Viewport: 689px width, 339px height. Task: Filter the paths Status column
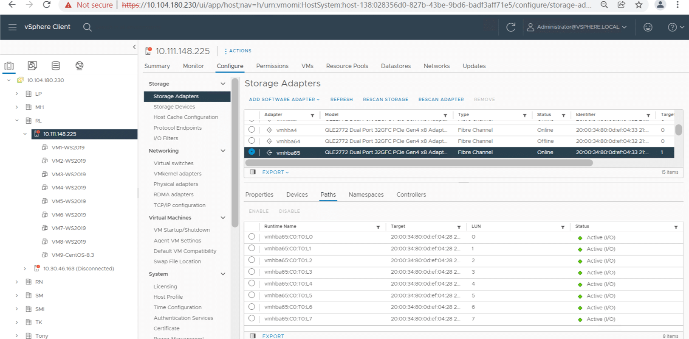[x=676, y=227]
